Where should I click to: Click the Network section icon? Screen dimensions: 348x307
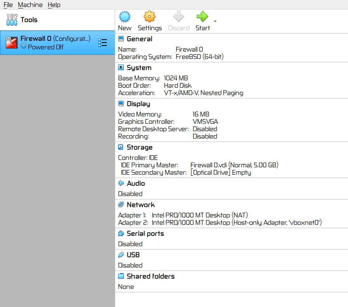tap(121, 205)
